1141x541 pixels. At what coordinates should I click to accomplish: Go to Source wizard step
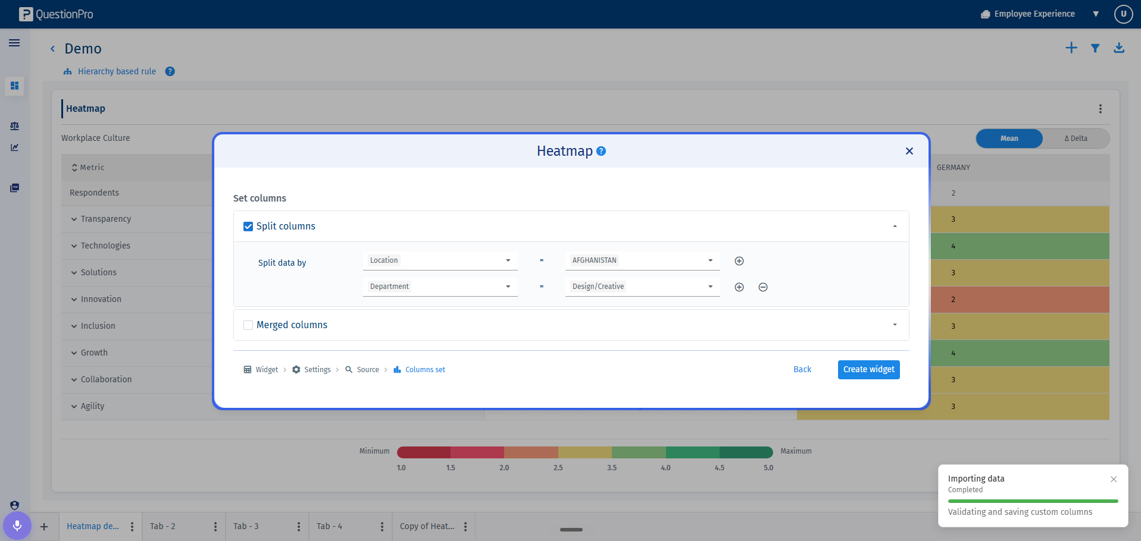(362, 370)
